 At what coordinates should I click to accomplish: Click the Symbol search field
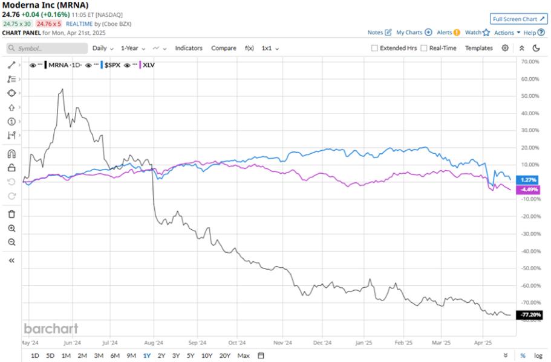(x=47, y=48)
